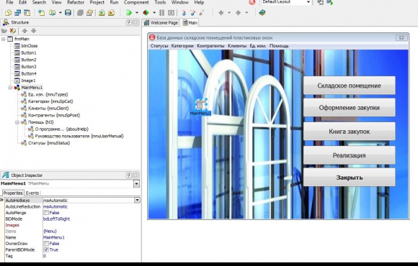Click the Pause toolbar icon
The height and width of the screenshot is (266, 418).
pos(161,12)
